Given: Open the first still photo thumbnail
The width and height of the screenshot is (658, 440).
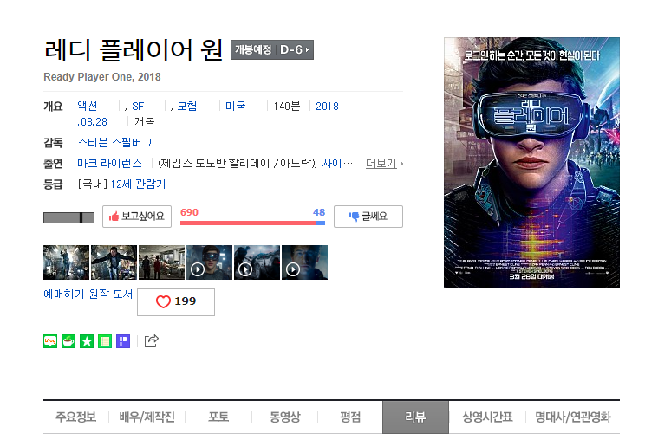Looking at the screenshot, I should click(66, 262).
